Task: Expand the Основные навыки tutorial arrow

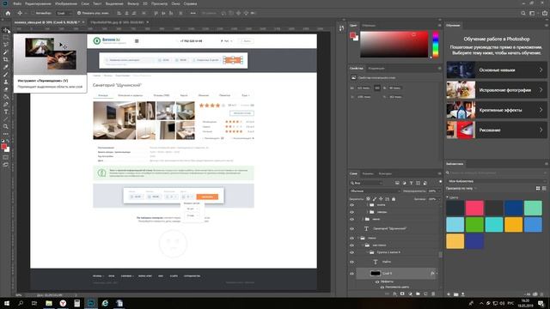Action: [x=541, y=70]
